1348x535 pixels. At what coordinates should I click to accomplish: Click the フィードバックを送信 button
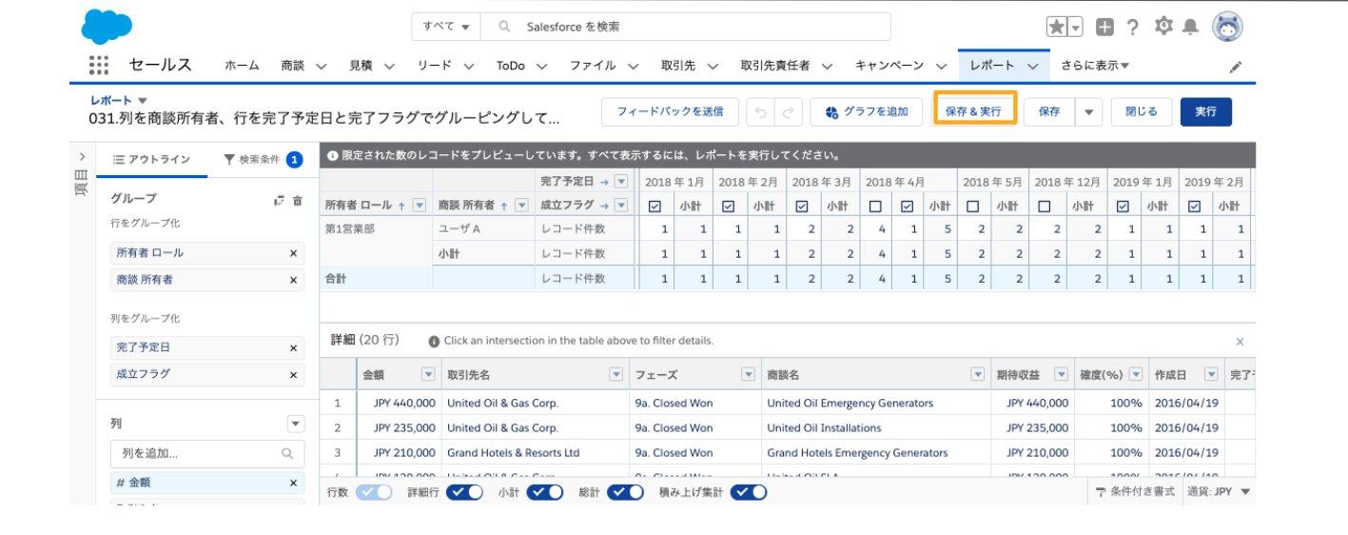[x=670, y=111]
